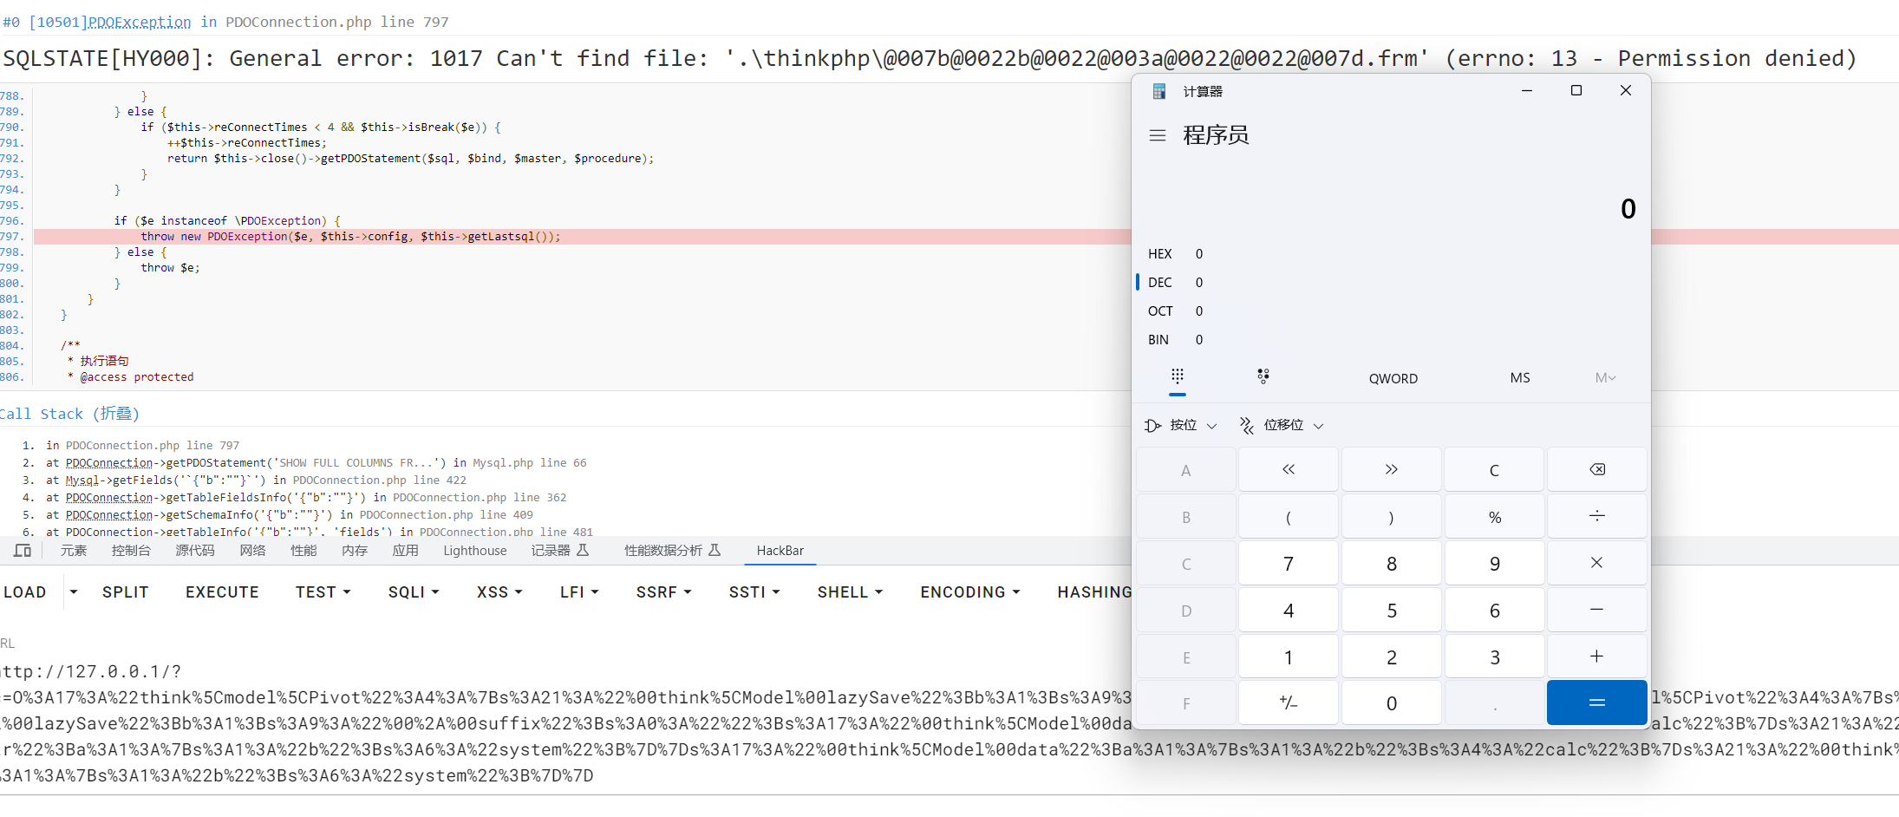This screenshot has width=1899, height=817.
Task: Open the memory M dropdown
Action: coord(1605,377)
